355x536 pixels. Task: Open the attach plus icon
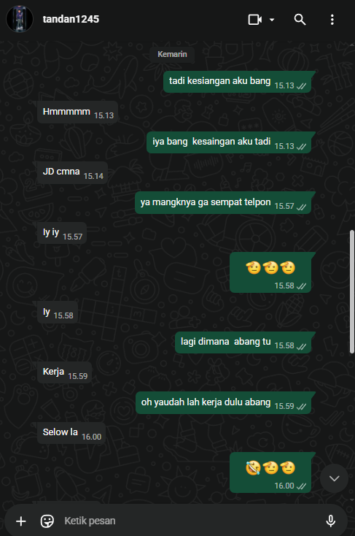coord(21,521)
